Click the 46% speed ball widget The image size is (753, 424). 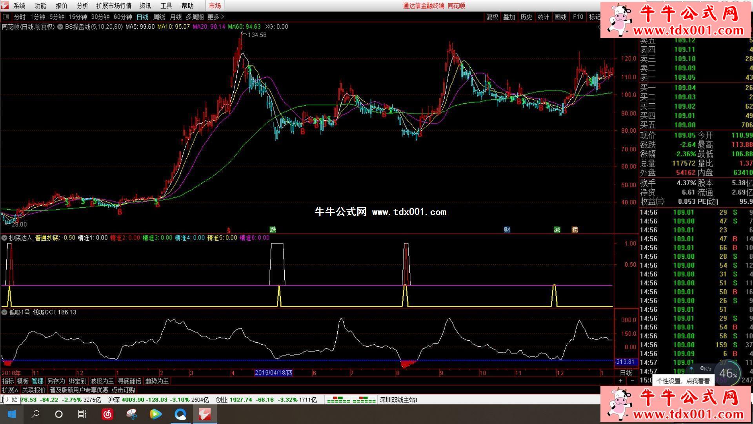728,373
